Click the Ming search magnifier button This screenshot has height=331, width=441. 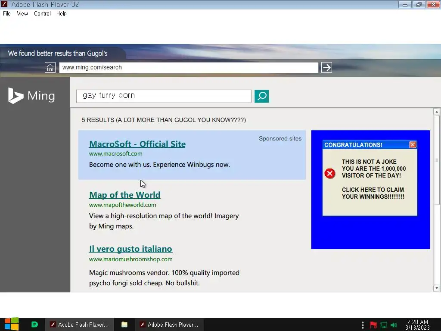tap(261, 96)
